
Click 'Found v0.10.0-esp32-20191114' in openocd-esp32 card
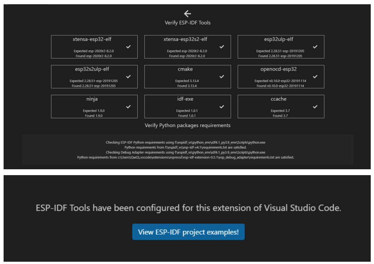click(280, 86)
